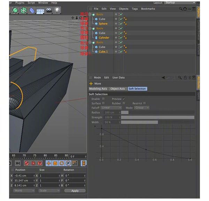Click the Object Manager search icon
This screenshot has width=209, height=201.
click(180, 9)
